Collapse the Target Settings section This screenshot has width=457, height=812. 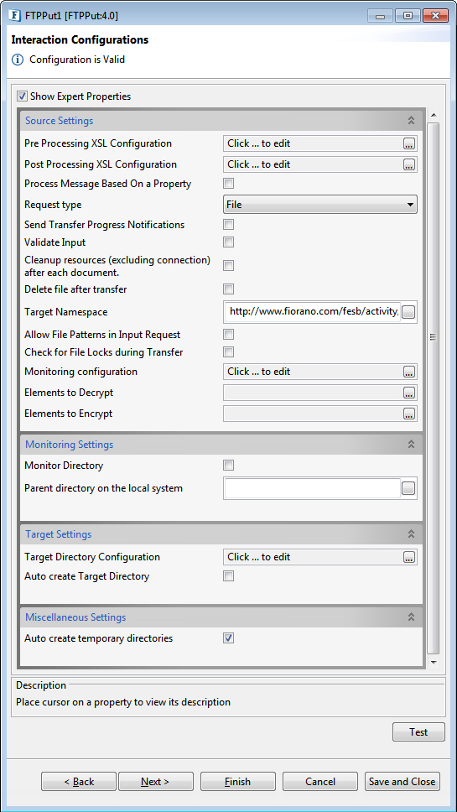(x=411, y=534)
